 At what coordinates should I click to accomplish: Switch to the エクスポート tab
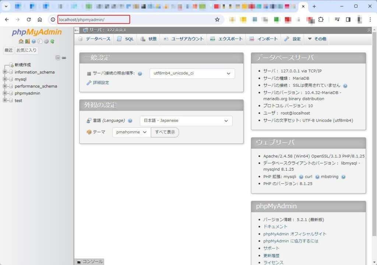[x=226, y=39]
